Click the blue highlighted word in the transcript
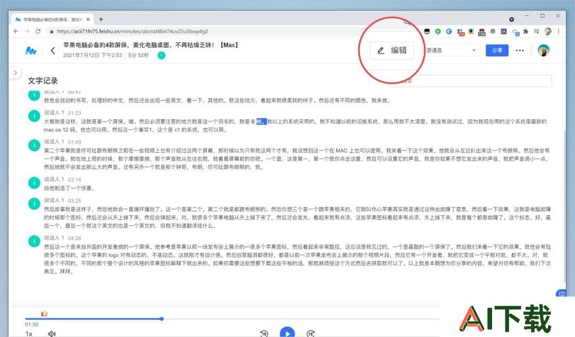 coord(261,121)
